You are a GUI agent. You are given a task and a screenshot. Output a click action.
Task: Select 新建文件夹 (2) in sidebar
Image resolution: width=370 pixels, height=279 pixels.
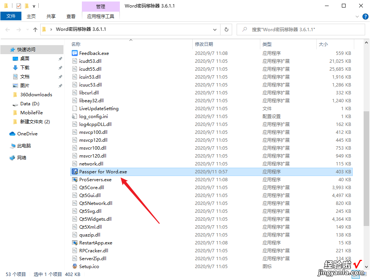pyautogui.click(x=35, y=122)
